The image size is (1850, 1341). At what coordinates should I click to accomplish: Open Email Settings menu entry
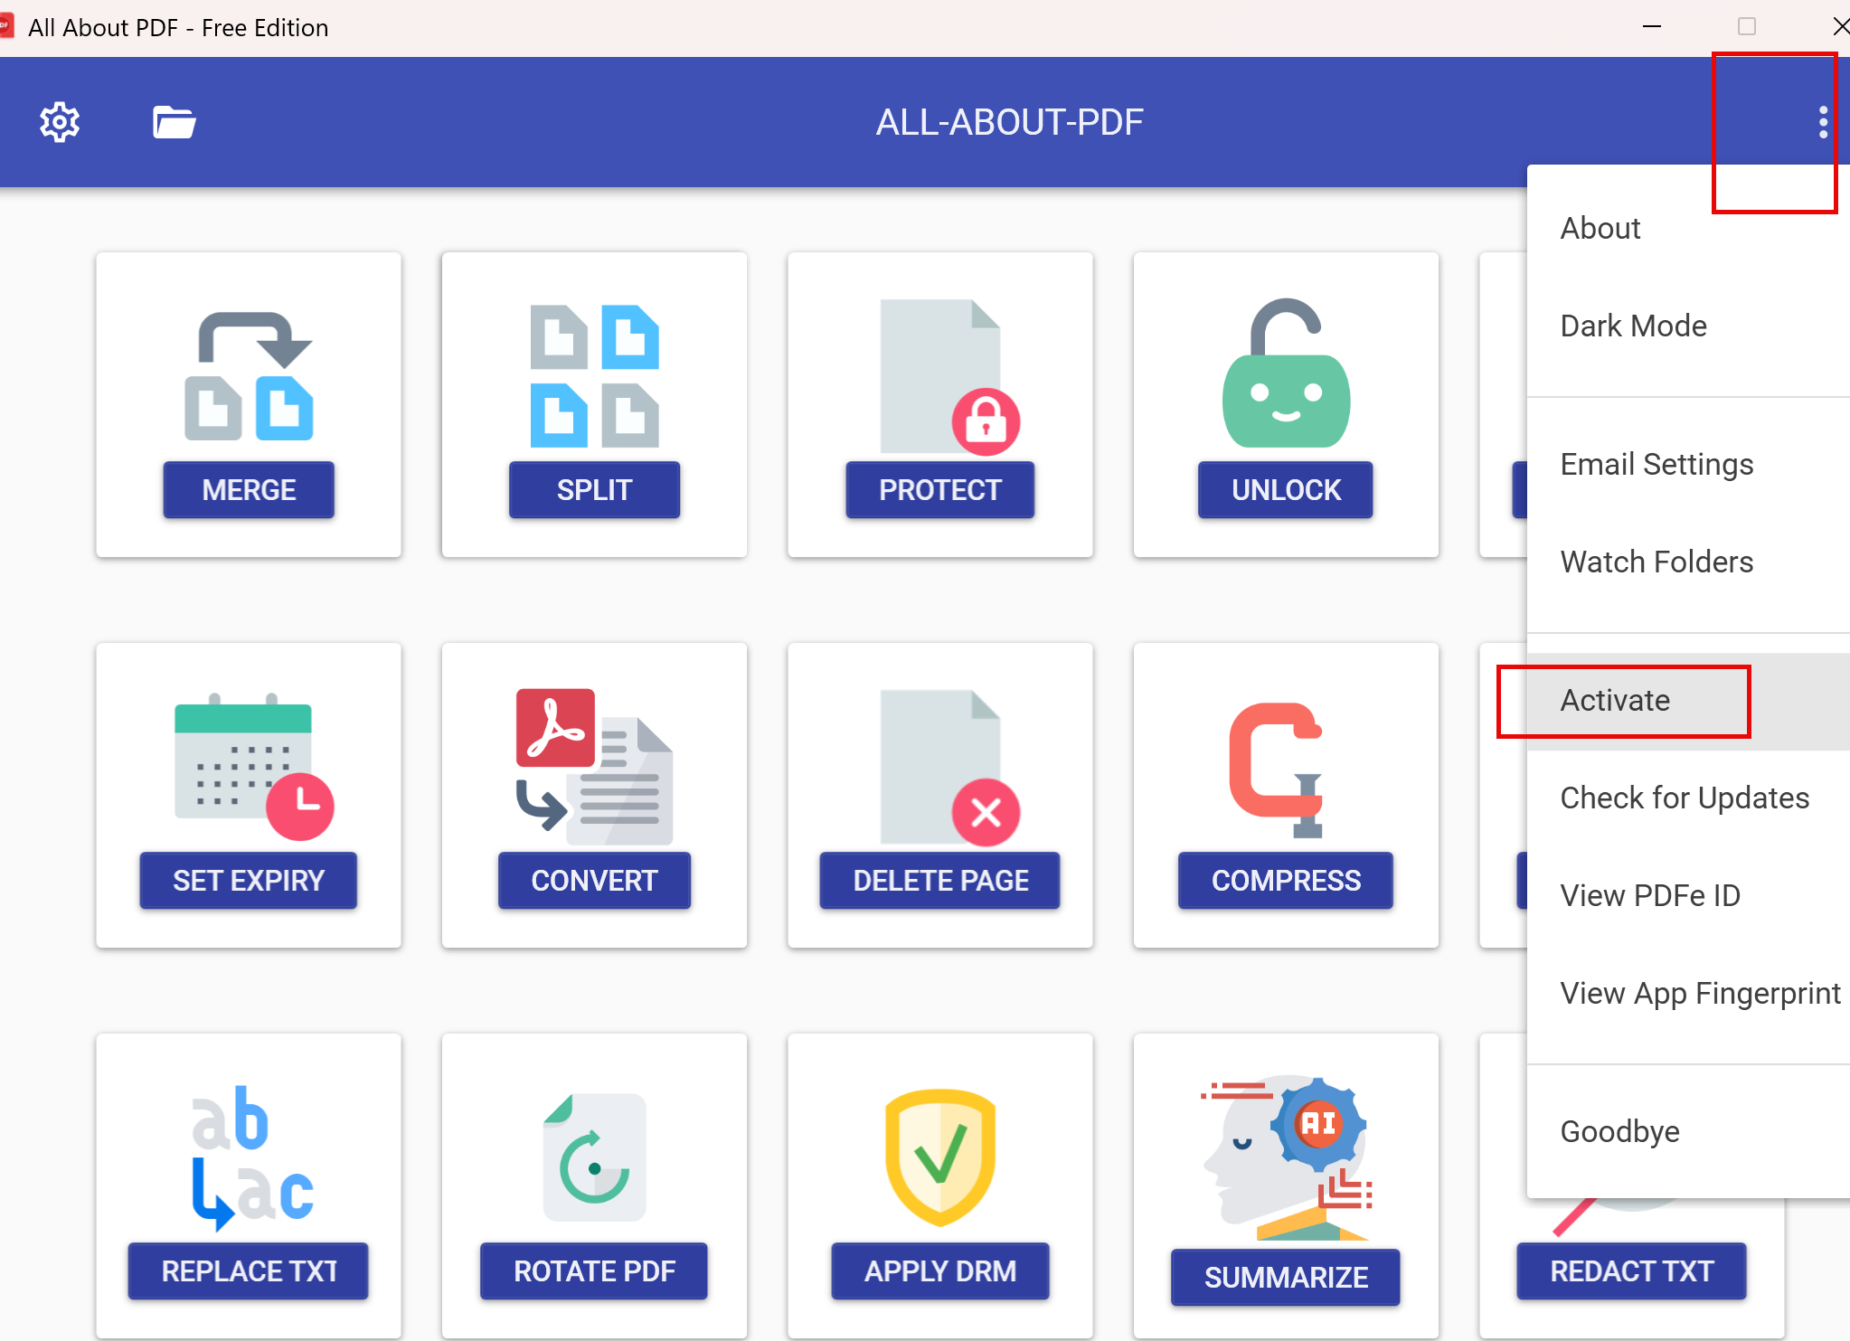click(x=1657, y=464)
